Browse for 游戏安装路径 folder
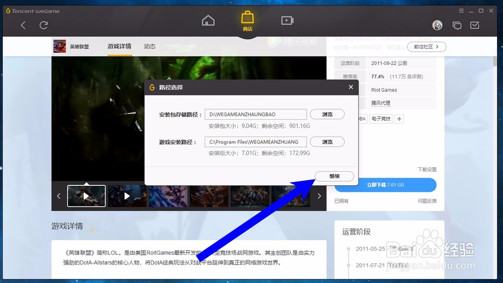Viewport: 503px width, 283px height. 327,142
